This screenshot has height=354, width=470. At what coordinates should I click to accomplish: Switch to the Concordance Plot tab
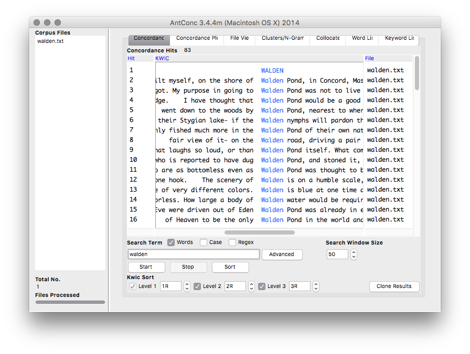coord(197,38)
